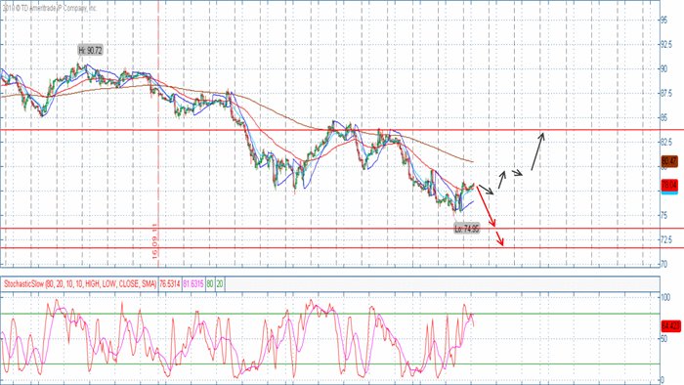
Task: Select the lowest red horizontal support line
Action: (x=342, y=248)
